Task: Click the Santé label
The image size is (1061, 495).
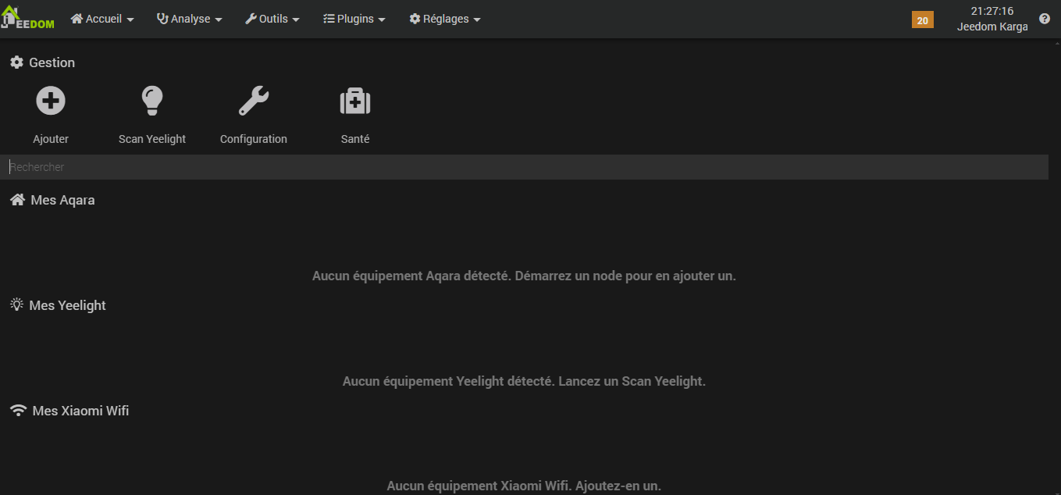Action: (x=355, y=139)
